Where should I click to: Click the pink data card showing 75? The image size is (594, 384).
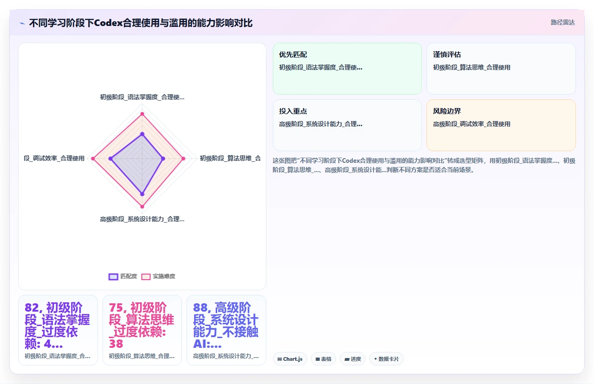pyautogui.click(x=142, y=330)
